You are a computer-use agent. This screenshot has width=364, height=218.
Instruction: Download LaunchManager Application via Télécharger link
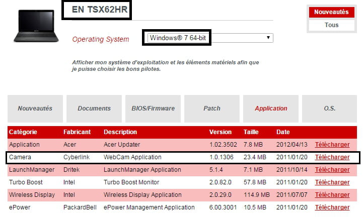[x=332, y=170]
